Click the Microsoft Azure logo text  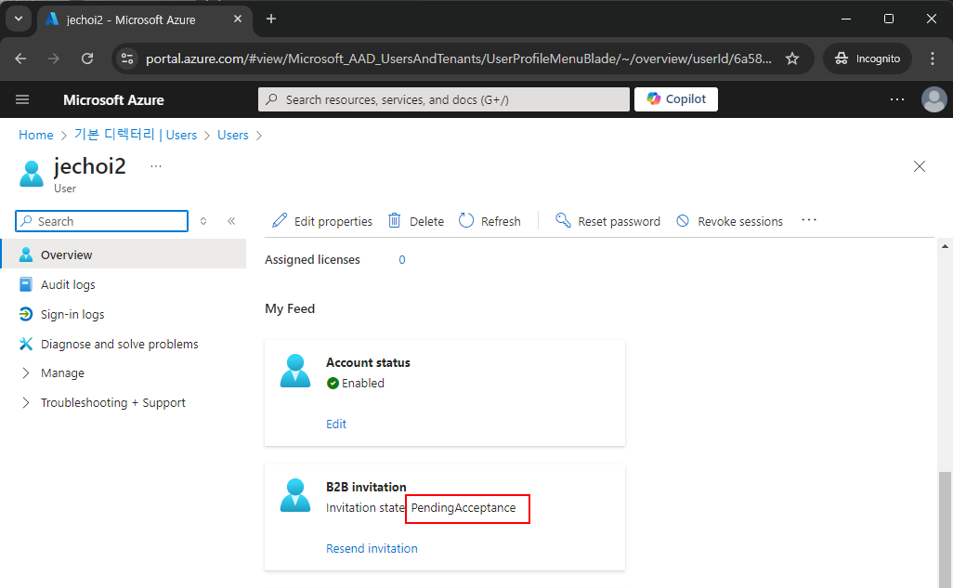(113, 99)
